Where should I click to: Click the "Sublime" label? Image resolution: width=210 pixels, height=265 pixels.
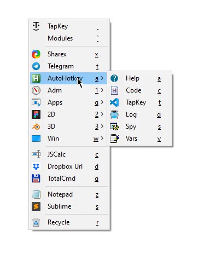59,206
